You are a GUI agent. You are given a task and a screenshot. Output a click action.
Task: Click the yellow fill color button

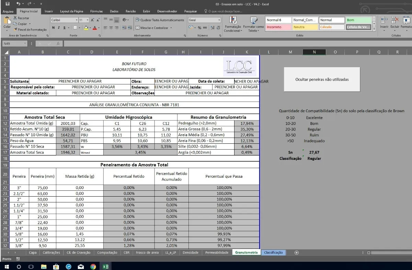pos(87,28)
